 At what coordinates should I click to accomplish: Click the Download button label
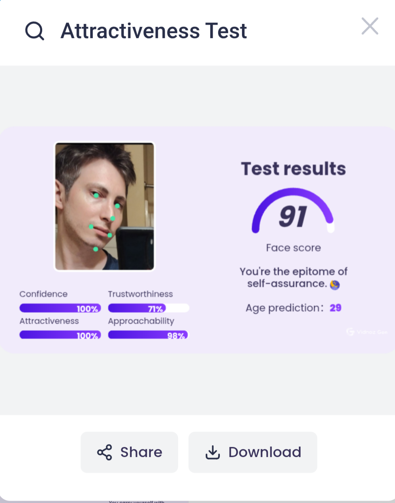pos(265,452)
